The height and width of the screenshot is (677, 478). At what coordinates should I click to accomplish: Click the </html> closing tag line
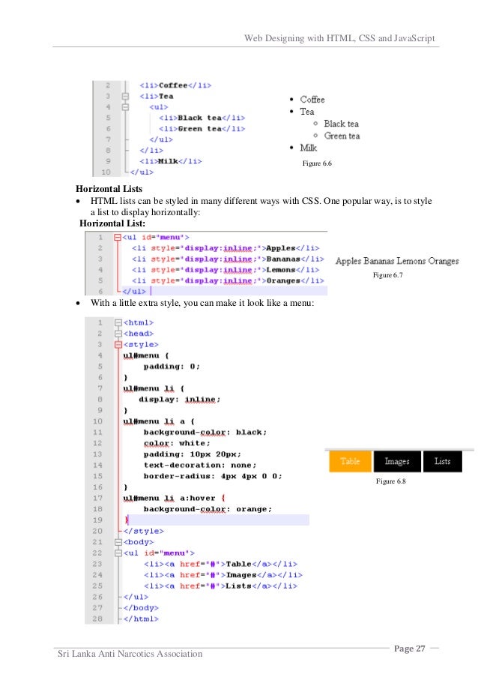click(141, 619)
